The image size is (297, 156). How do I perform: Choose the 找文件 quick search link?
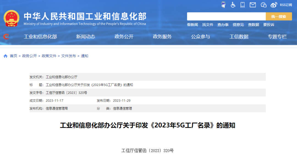click(x=208, y=25)
